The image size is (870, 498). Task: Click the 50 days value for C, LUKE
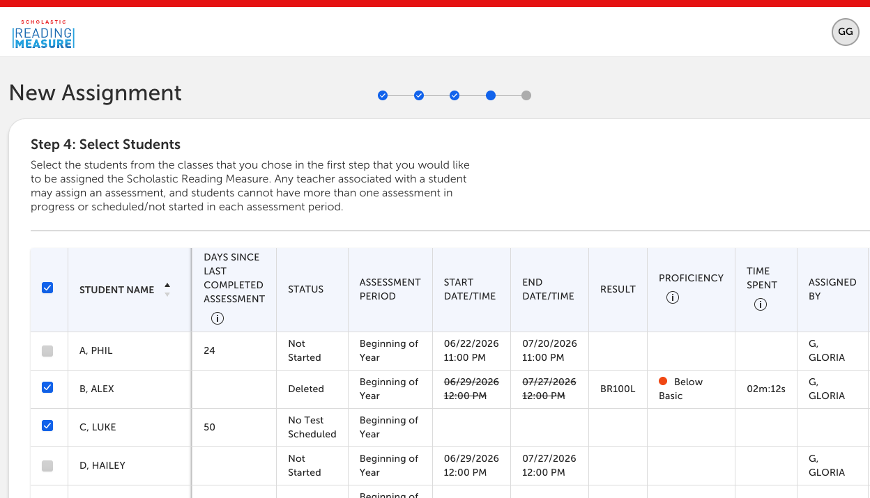[209, 427]
